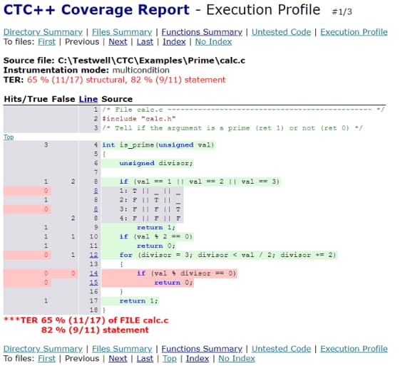Click the bottom Top navigation link
Image resolution: width=405 pixels, height=366 pixels.
[x=170, y=358]
